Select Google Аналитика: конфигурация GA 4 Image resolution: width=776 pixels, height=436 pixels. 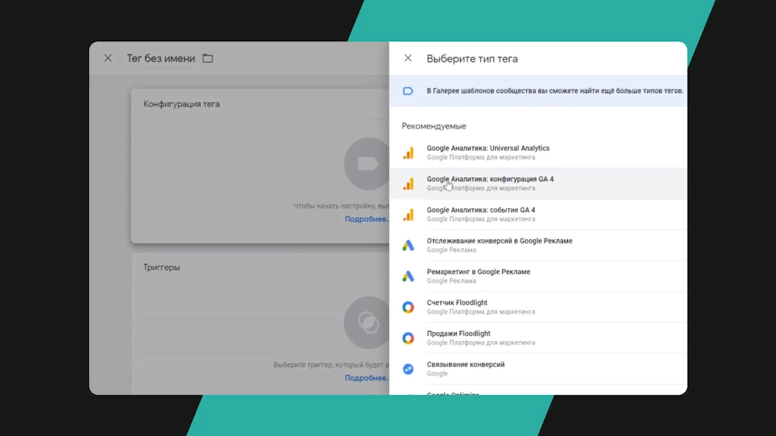click(x=538, y=183)
